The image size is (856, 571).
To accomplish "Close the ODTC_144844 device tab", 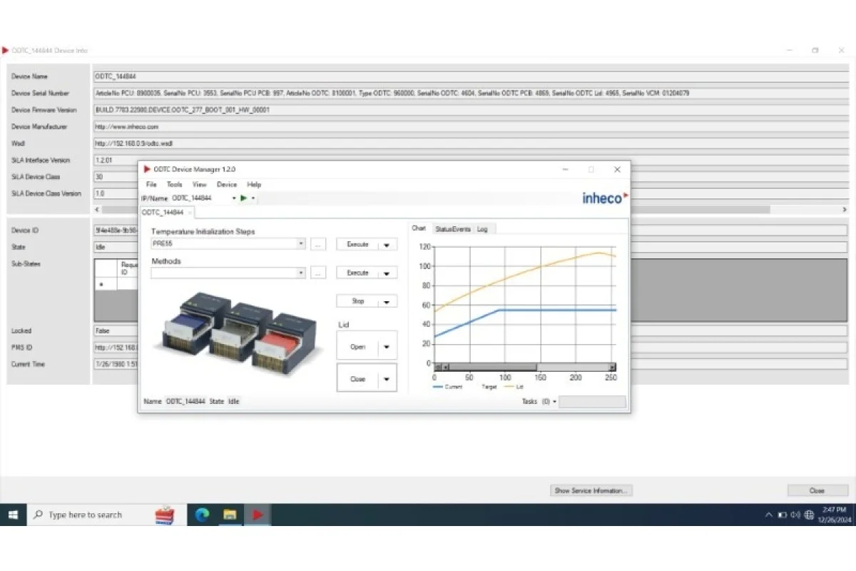I will [190, 213].
